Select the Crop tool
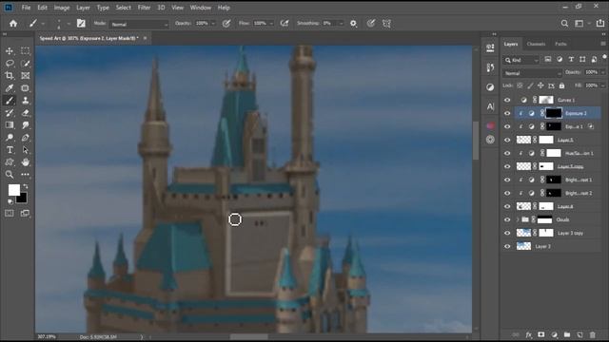609x342 pixels. tap(10, 76)
